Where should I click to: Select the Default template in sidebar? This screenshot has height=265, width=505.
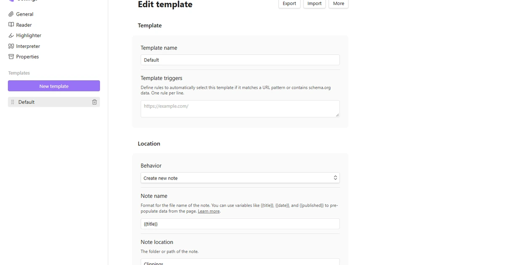[x=54, y=102]
